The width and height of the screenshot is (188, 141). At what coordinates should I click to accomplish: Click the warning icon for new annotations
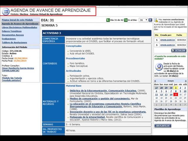coord(156,20)
